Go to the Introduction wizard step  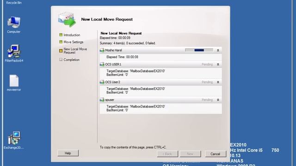click(72, 35)
